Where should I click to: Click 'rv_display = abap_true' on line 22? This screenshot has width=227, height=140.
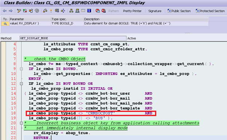(62, 133)
